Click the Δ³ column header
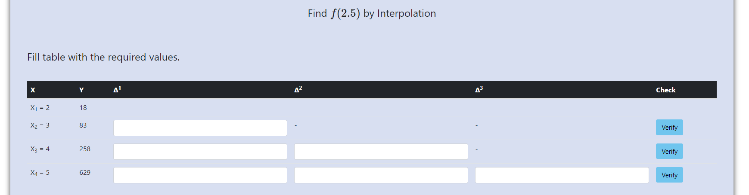 479,89
